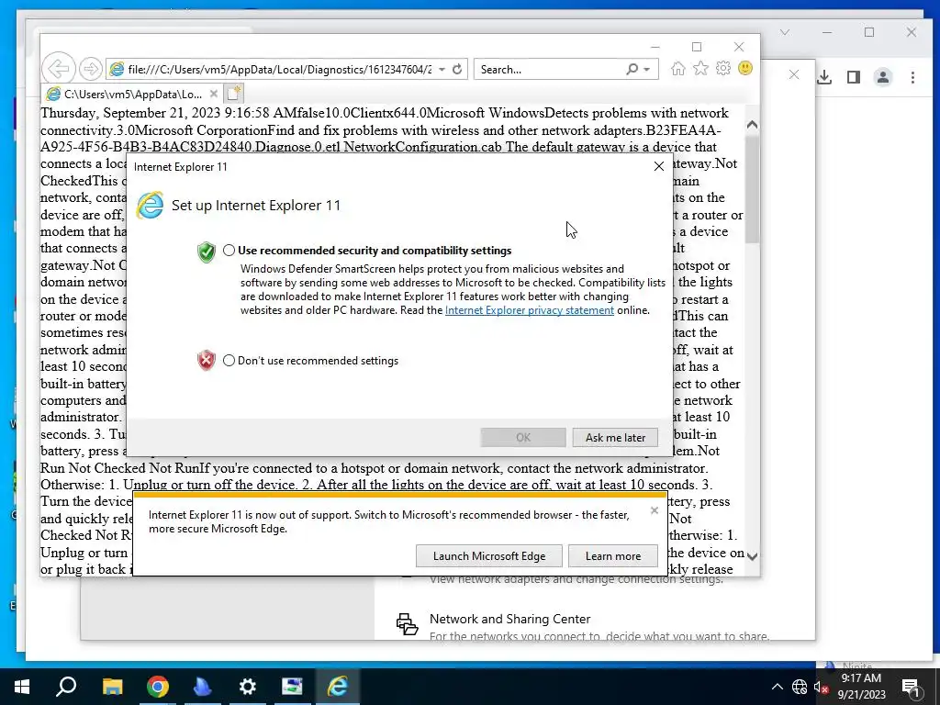940x705 pixels.
Task: Open the network globe tray icon
Action: click(800, 687)
